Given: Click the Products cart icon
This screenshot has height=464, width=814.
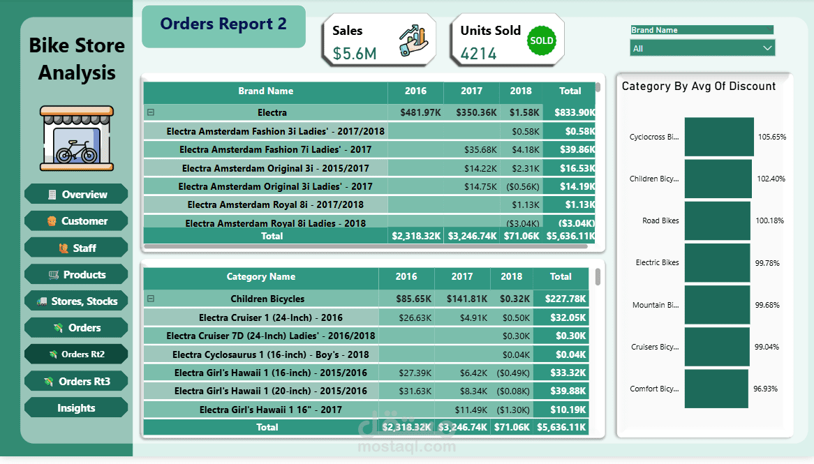Looking at the screenshot, I should pos(54,275).
